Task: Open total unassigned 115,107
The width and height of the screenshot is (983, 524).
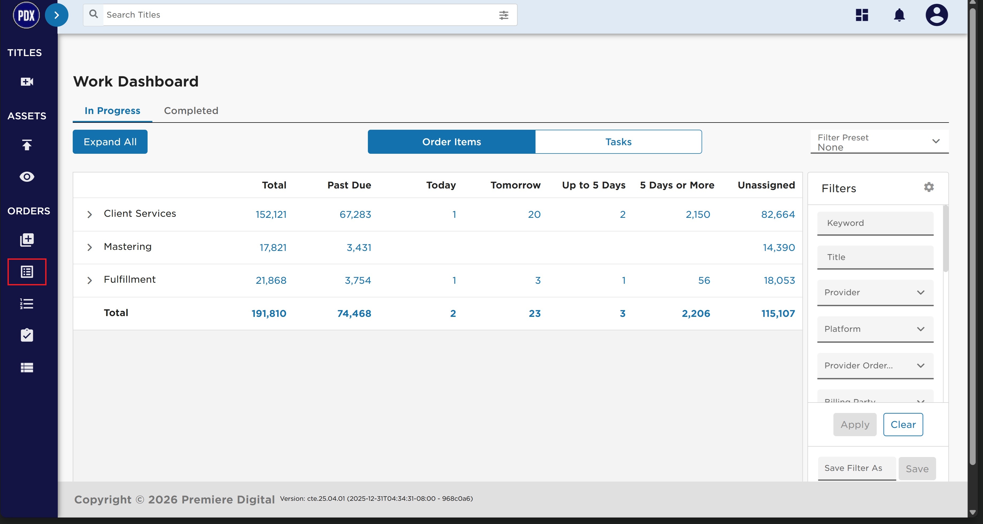Action: coord(778,314)
